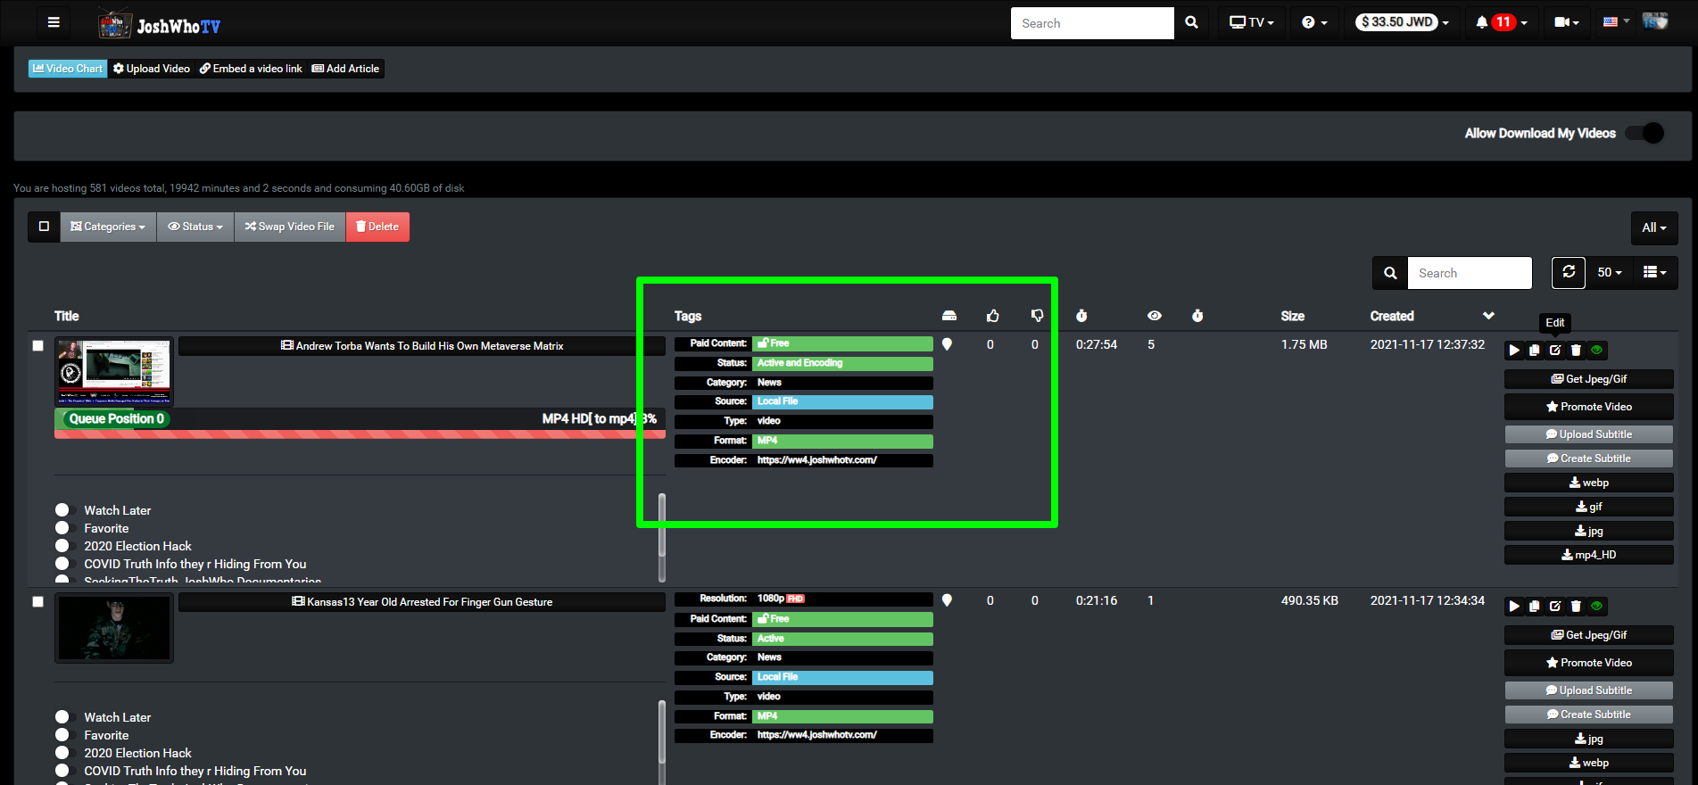Play the Andrew Torba video

tap(1514, 351)
